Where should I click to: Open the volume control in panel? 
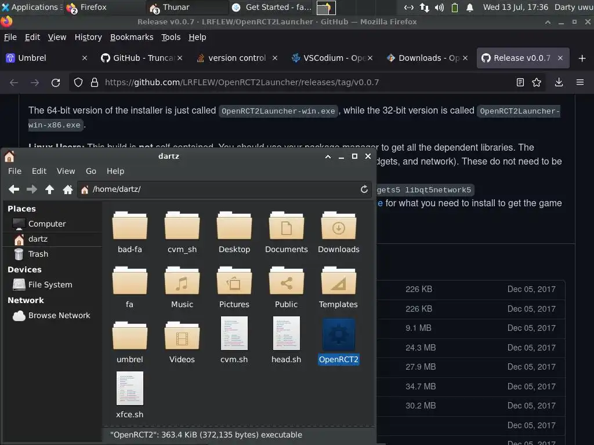tap(439, 8)
